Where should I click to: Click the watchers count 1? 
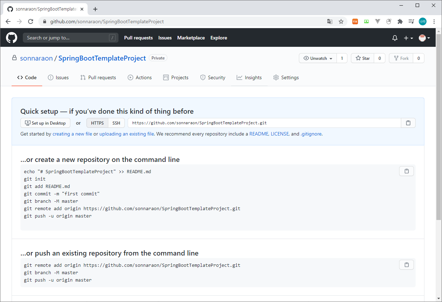342,58
